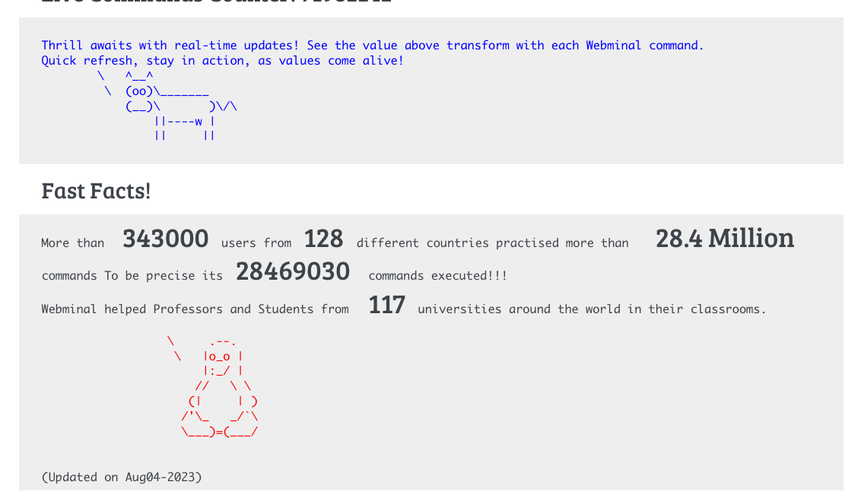Click the "commands executed!!!" text
The image size is (861, 504).
[437, 276]
